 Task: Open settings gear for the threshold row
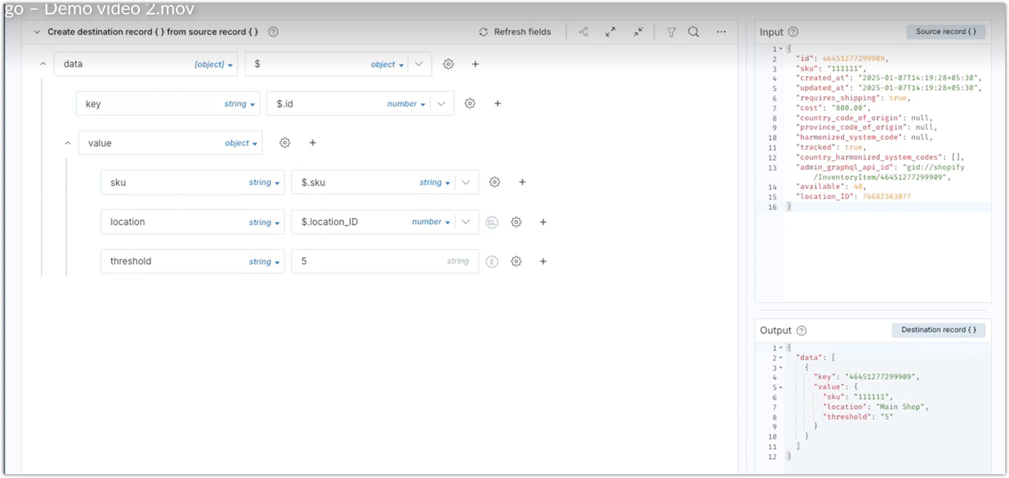tap(516, 261)
